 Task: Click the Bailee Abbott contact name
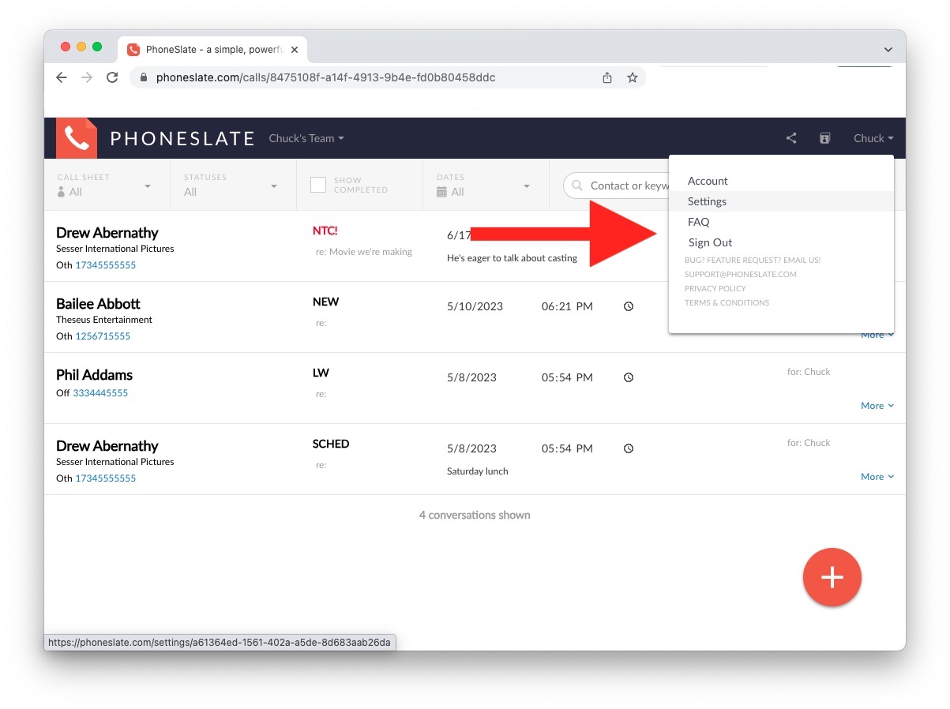point(98,304)
